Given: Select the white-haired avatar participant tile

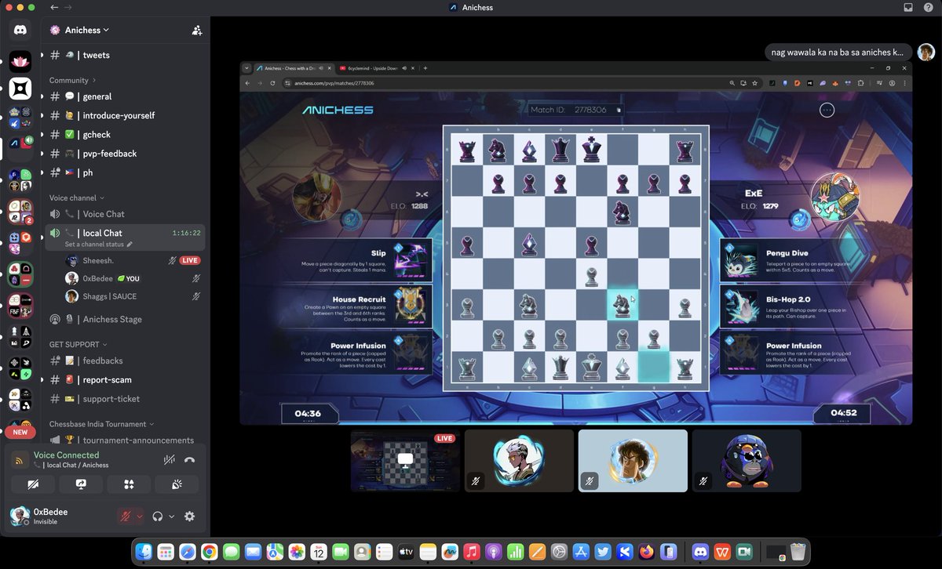Looking at the screenshot, I should pyautogui.click(x=519, y=461).
